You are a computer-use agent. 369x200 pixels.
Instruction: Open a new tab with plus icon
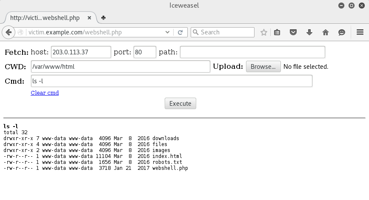click(103, 18)
